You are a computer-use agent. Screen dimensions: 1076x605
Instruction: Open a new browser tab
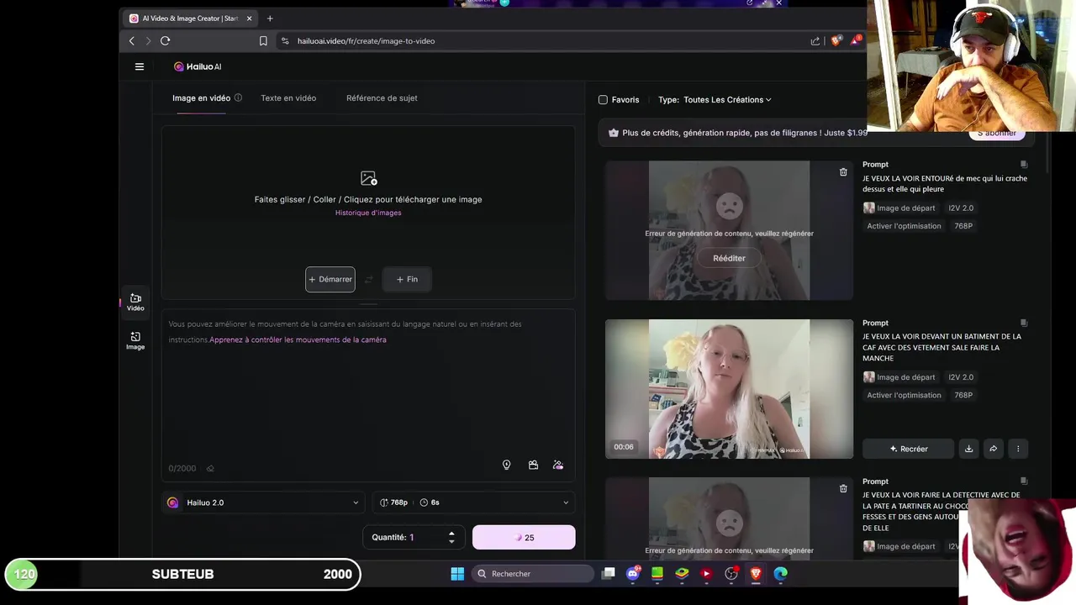pyautogui.click(x=270, y=18)
